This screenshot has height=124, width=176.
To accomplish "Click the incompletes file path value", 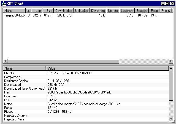I will (84, 104).
